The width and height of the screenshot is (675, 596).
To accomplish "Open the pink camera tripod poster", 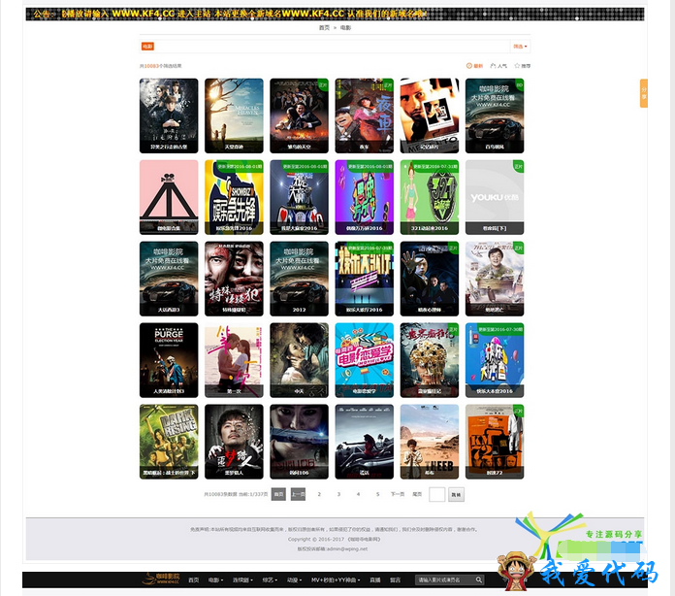I will (x=169, y=197).
